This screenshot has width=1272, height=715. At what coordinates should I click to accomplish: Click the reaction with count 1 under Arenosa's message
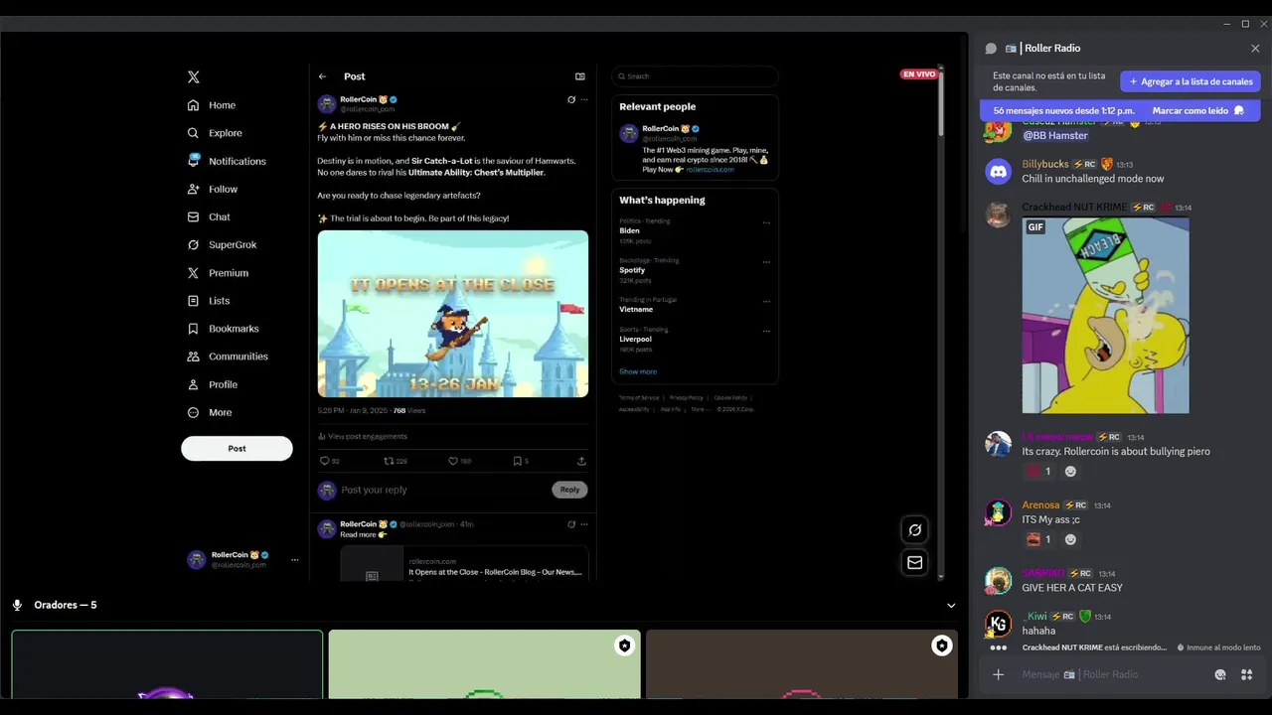tap(1039, 540)
